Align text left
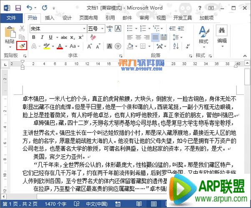The image size is (251, 208). click(x=130, y=37)
